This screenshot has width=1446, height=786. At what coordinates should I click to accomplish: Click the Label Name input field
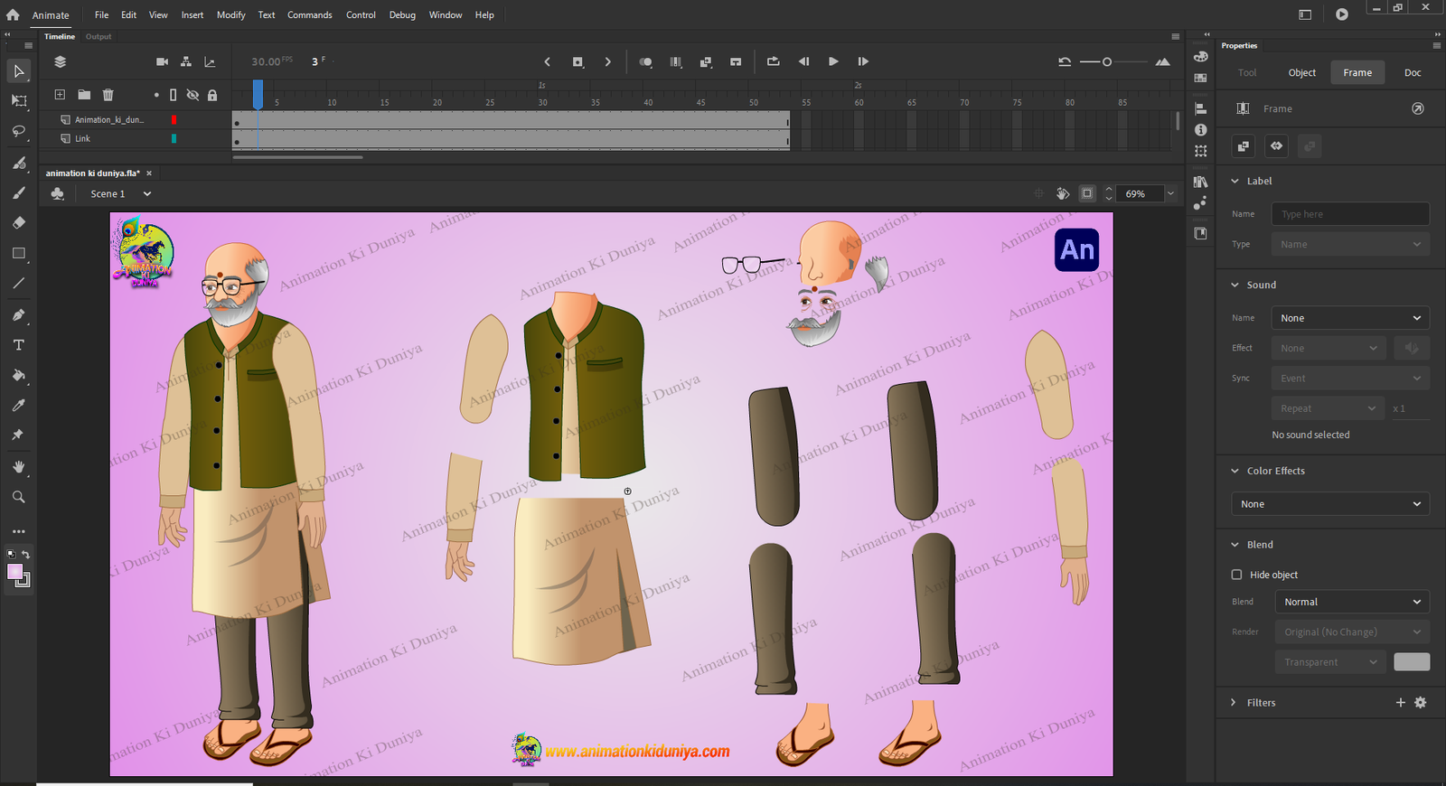(1350, 214)
